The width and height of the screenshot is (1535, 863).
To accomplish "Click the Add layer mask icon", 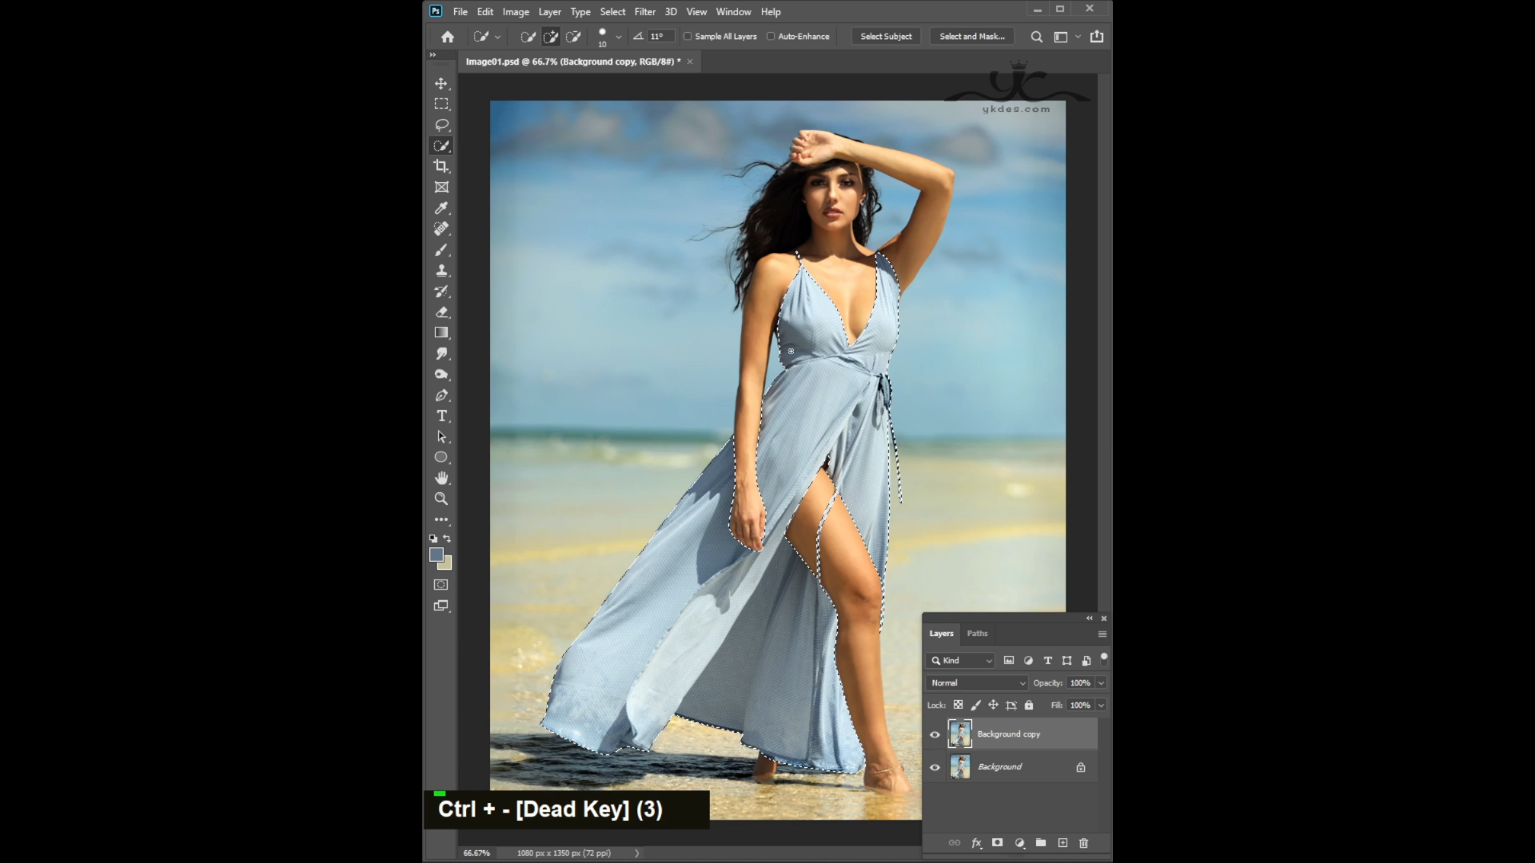I will coord(997,842).
